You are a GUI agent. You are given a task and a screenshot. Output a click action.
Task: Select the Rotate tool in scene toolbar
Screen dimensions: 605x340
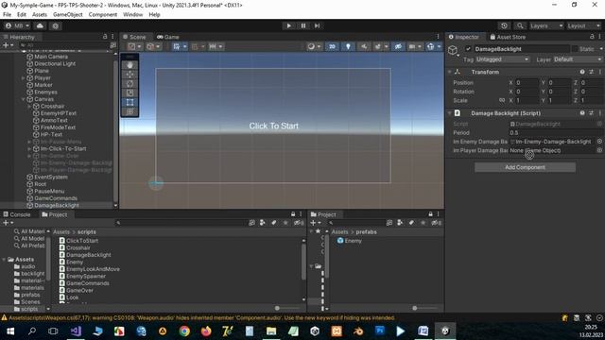[130, 84]
